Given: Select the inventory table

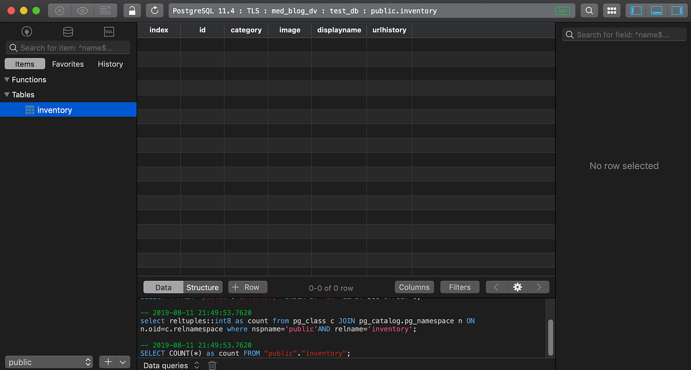Looking at the screenshot, I should (x=54, y=110).
